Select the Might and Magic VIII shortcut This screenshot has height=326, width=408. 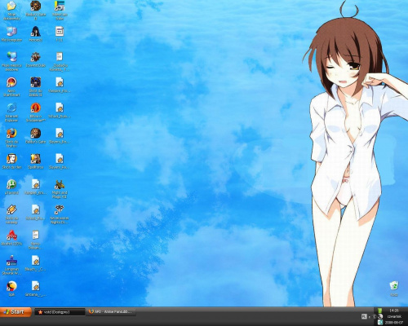click(60, 188)
